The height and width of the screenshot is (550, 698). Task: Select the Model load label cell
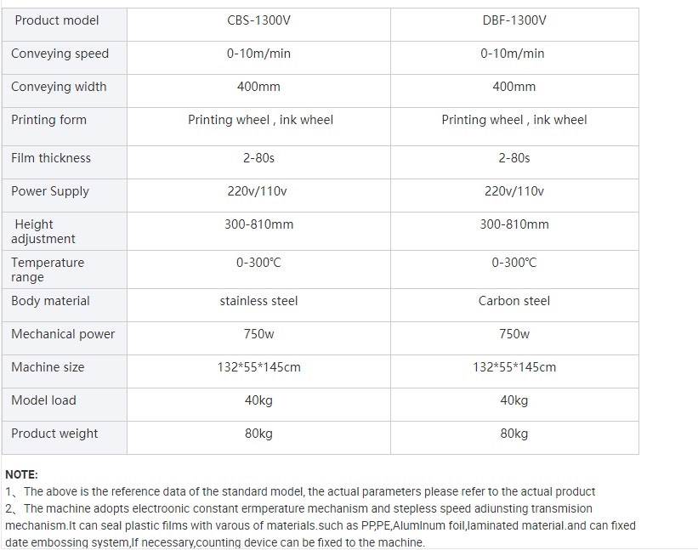pyautogui.click(x=65, y=405)
